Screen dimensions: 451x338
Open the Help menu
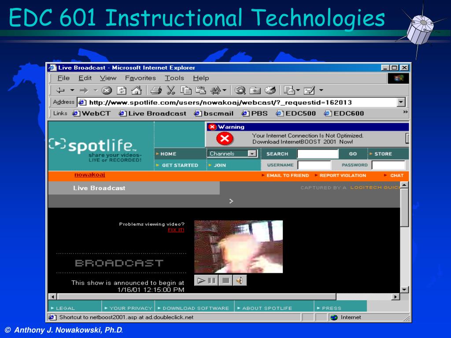[201, 78]
